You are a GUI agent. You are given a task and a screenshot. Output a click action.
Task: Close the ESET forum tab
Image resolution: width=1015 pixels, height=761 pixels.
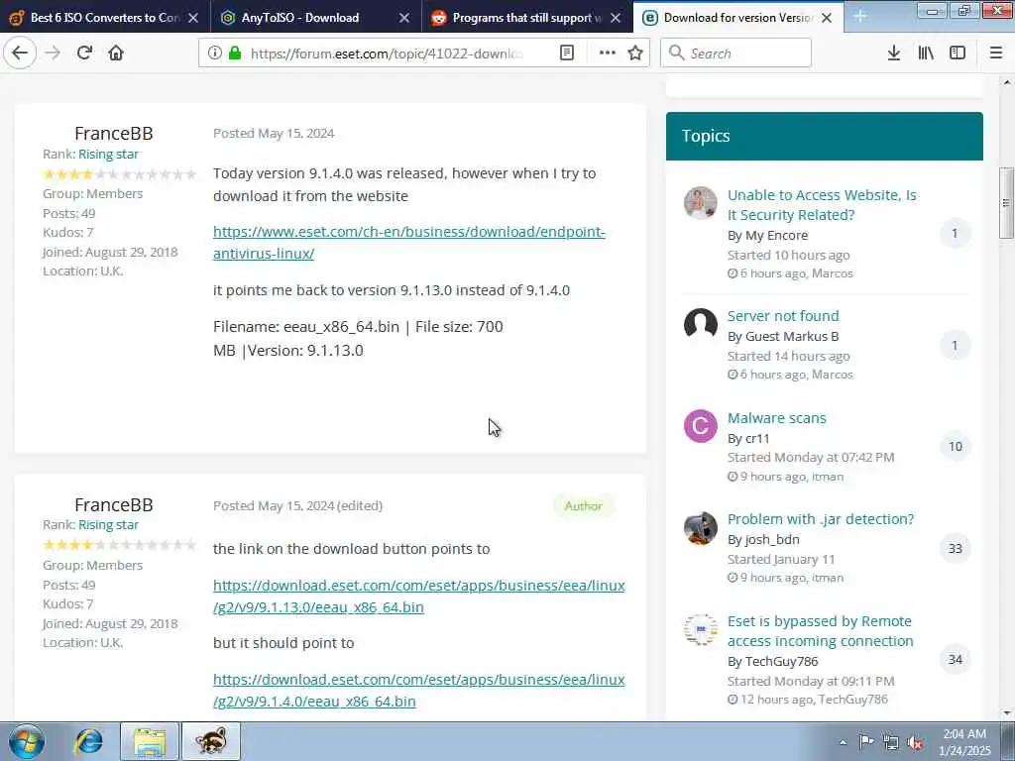coord(827,18)
